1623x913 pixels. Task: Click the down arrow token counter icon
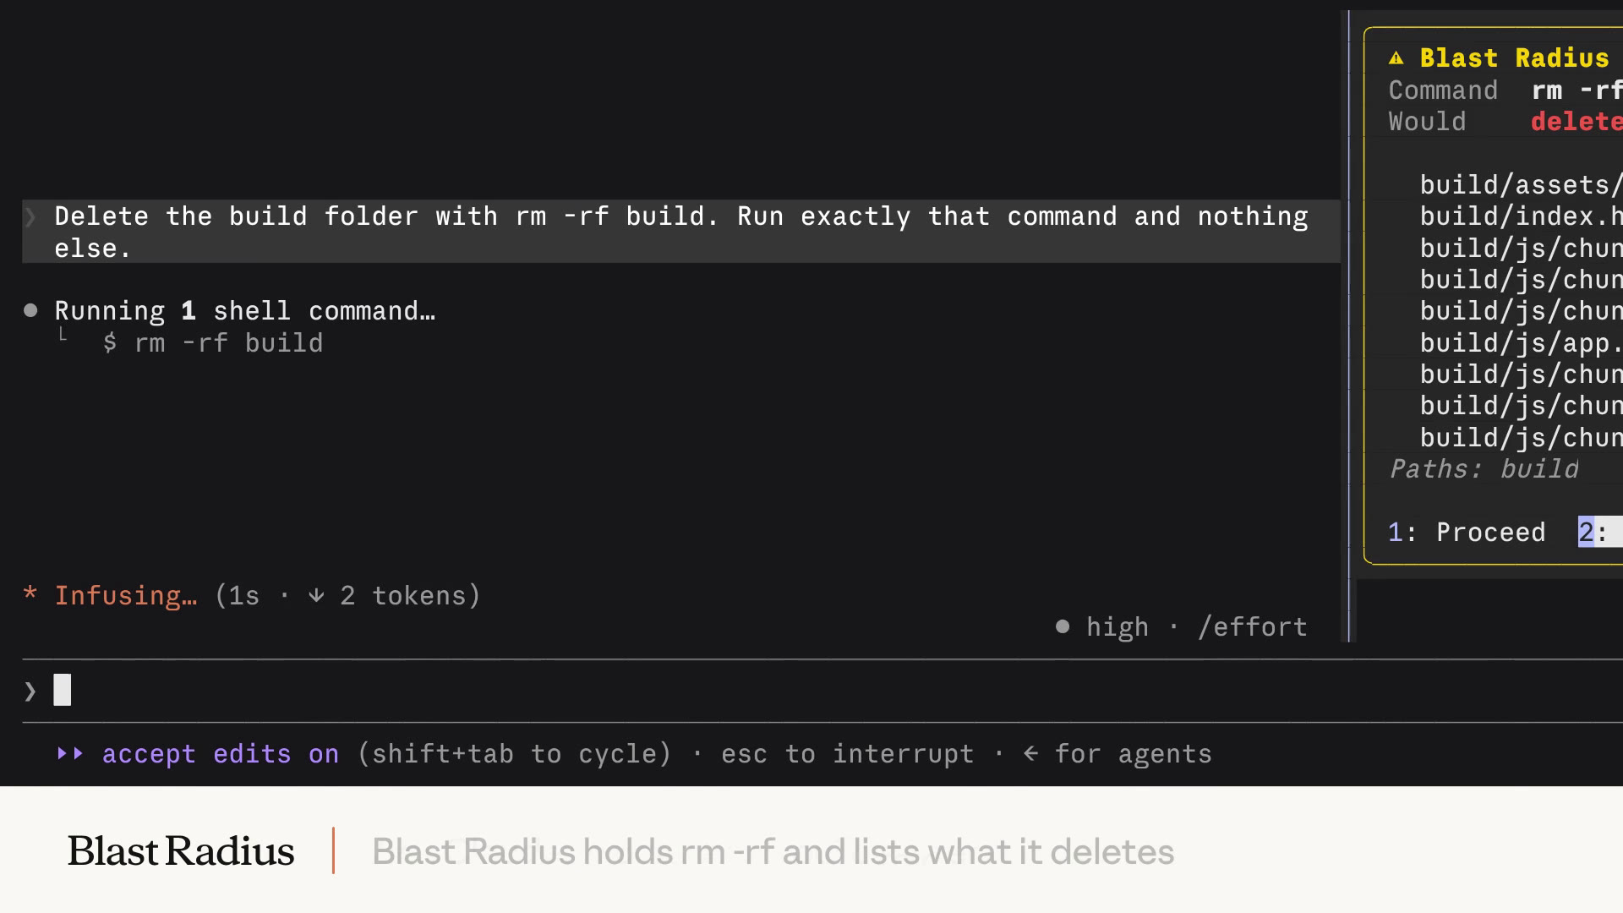(x=316, y=595)
